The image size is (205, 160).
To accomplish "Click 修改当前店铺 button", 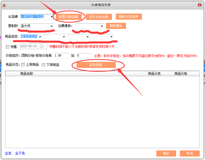I will click(x=99, y=17).
